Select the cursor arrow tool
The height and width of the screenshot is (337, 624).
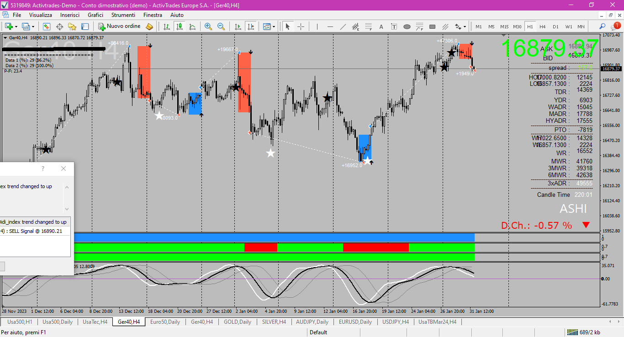click(288, 26)
